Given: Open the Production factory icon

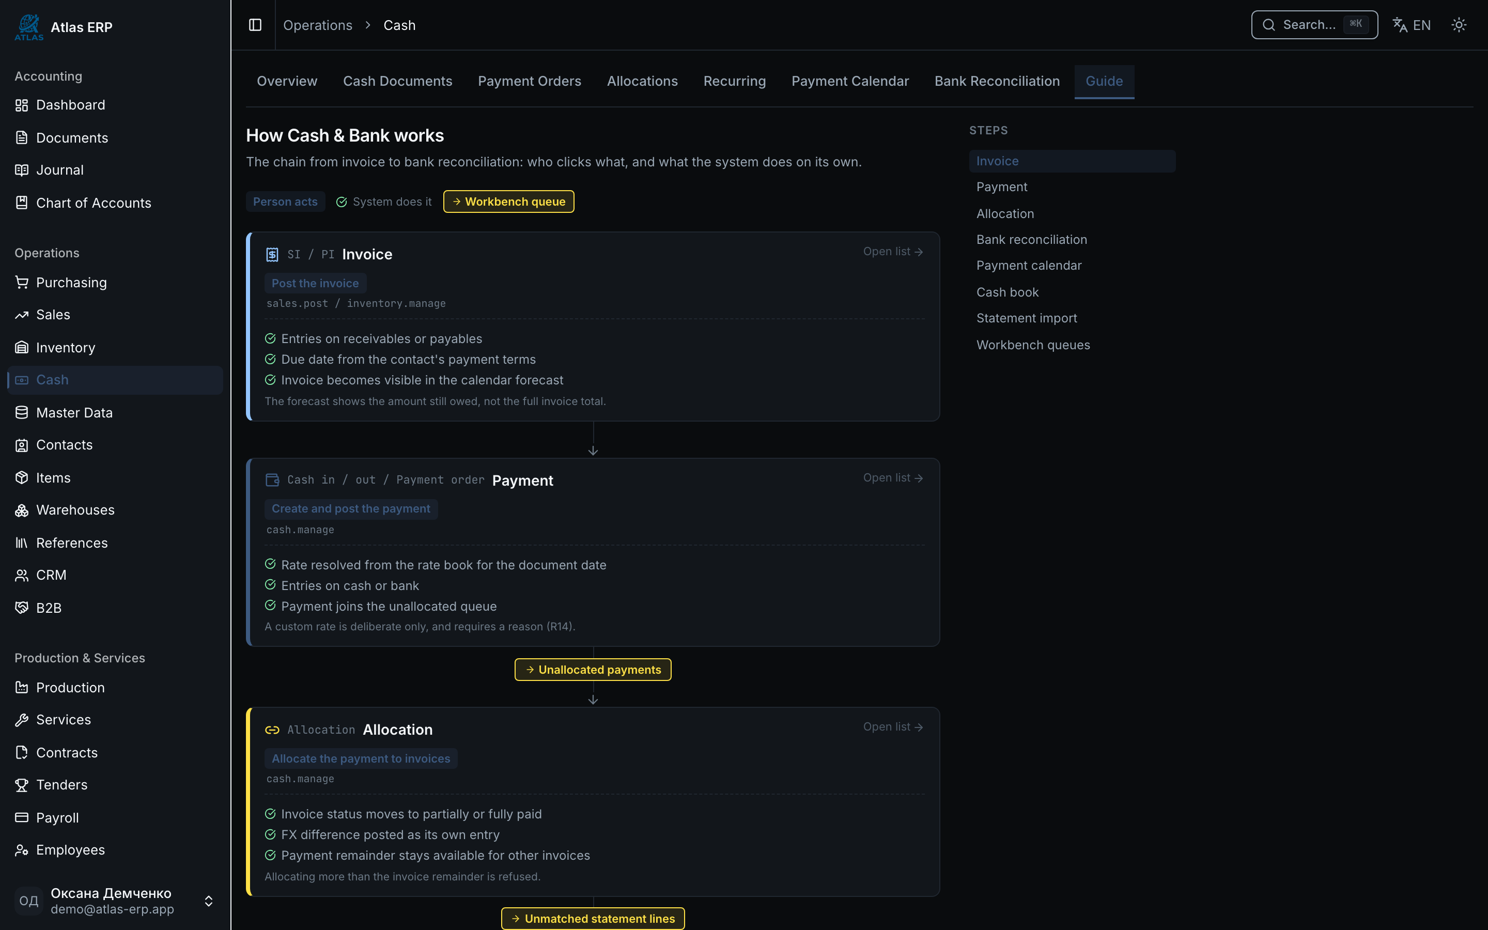Looking at the screenshot, I should pyautogui.click(x=22, y=687).
